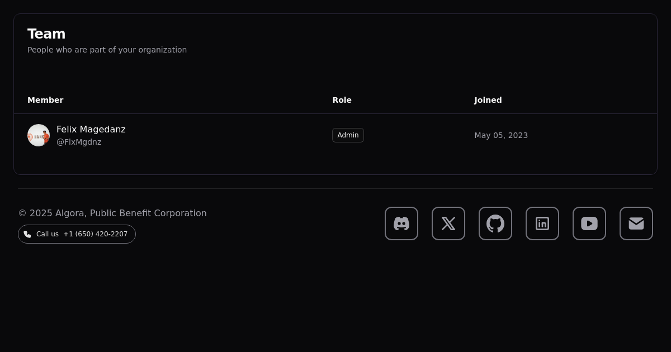Click the Team heading
This screenshot has width=671, height=352.
46,34
